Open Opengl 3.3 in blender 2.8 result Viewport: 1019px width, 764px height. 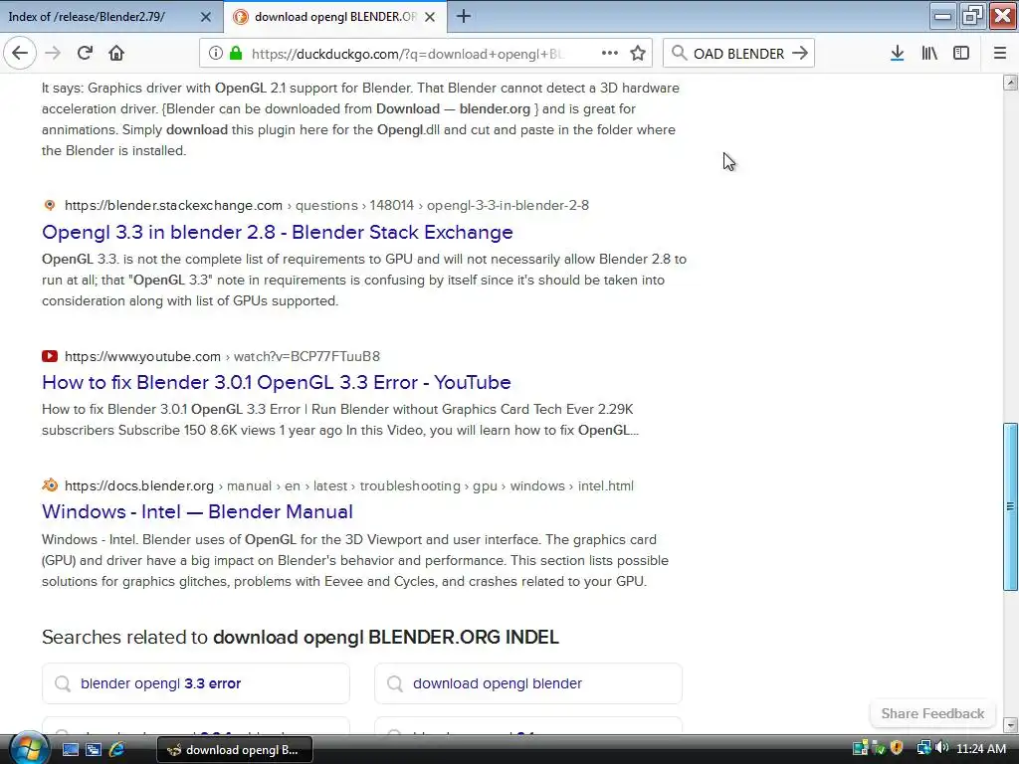click(x=278, y=232)
